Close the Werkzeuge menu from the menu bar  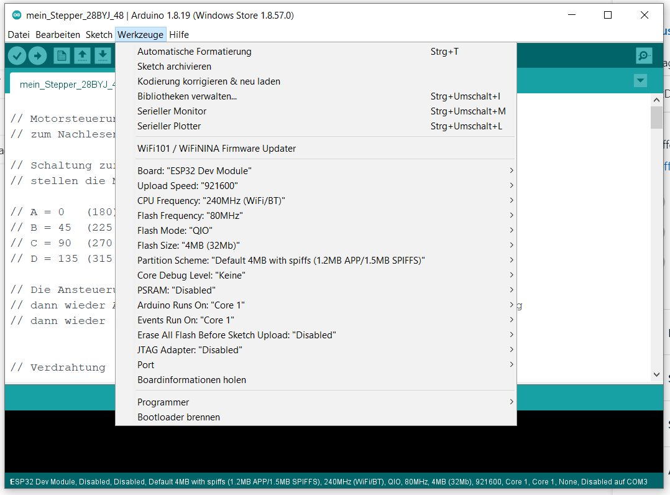pos(140,35)
